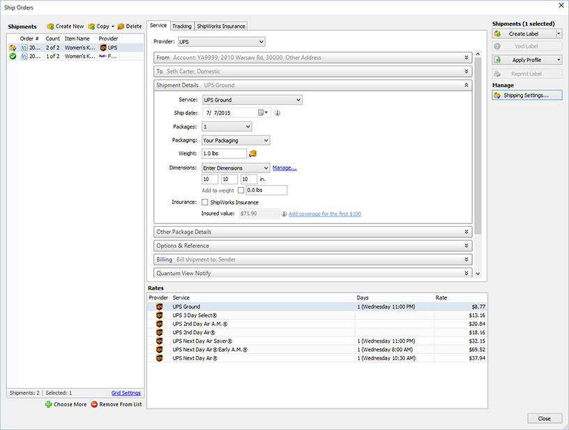This screenshot has height=430, width=569.
Task: Switch to the ShipWorks Insurance tab
Action: pyautogui.click(x=221, y=26)
